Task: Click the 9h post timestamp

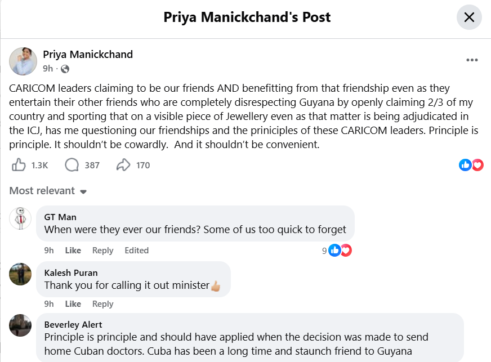Action: click(48, 69)
